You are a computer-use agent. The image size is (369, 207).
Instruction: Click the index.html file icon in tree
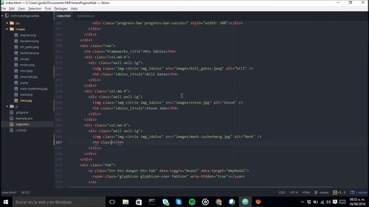click(12, 124)
